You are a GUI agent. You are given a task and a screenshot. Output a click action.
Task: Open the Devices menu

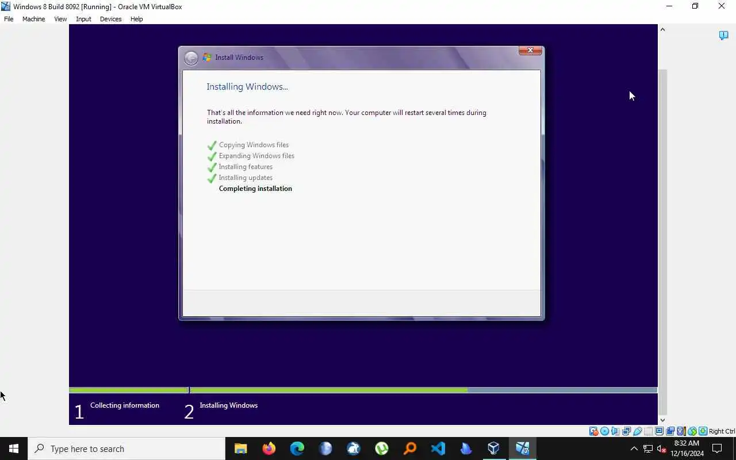[110, 19]
